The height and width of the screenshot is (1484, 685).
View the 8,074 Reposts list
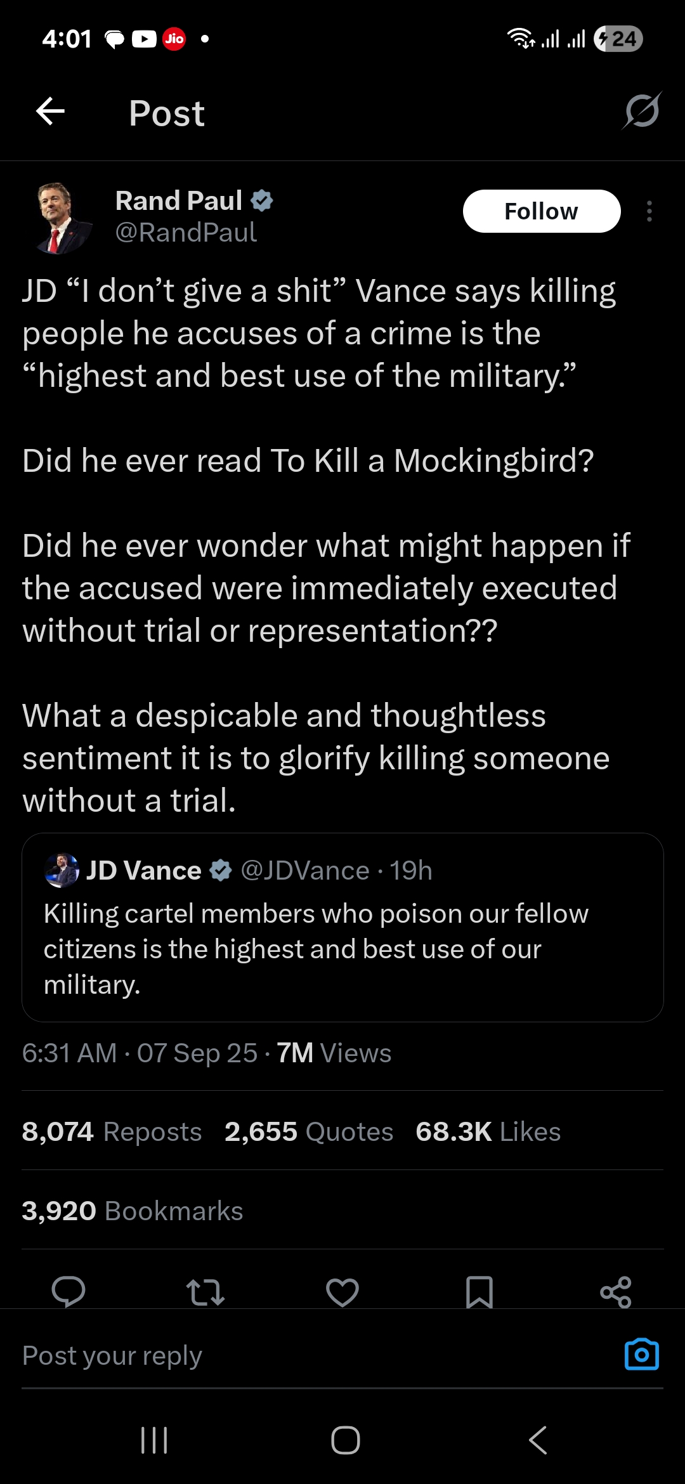tap(112, 1132)
